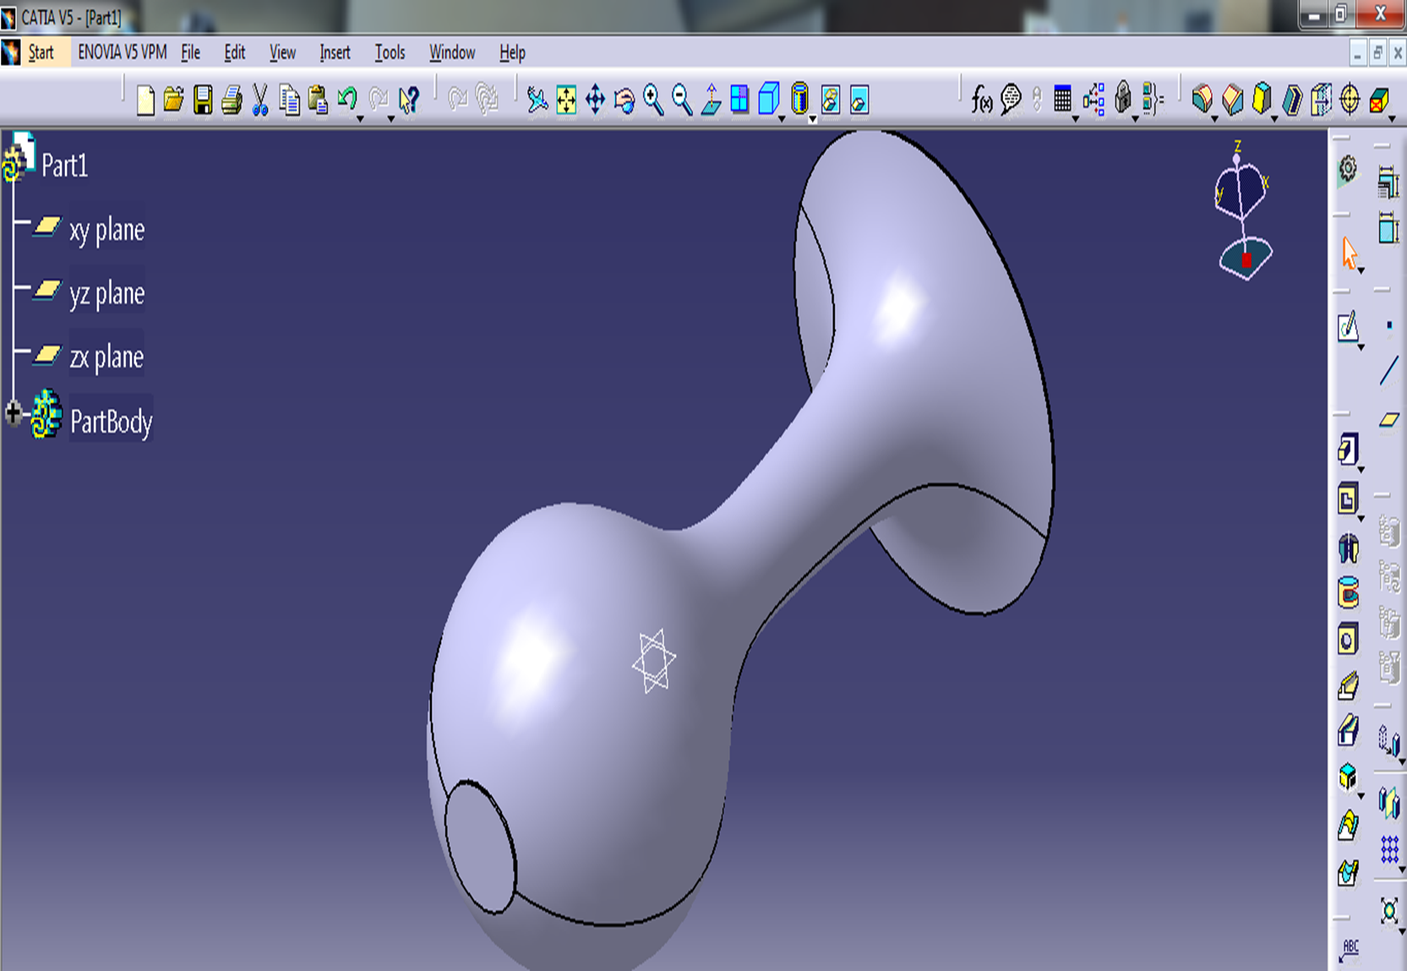Open the Undo history dropdown arrow

pos(361,118)
